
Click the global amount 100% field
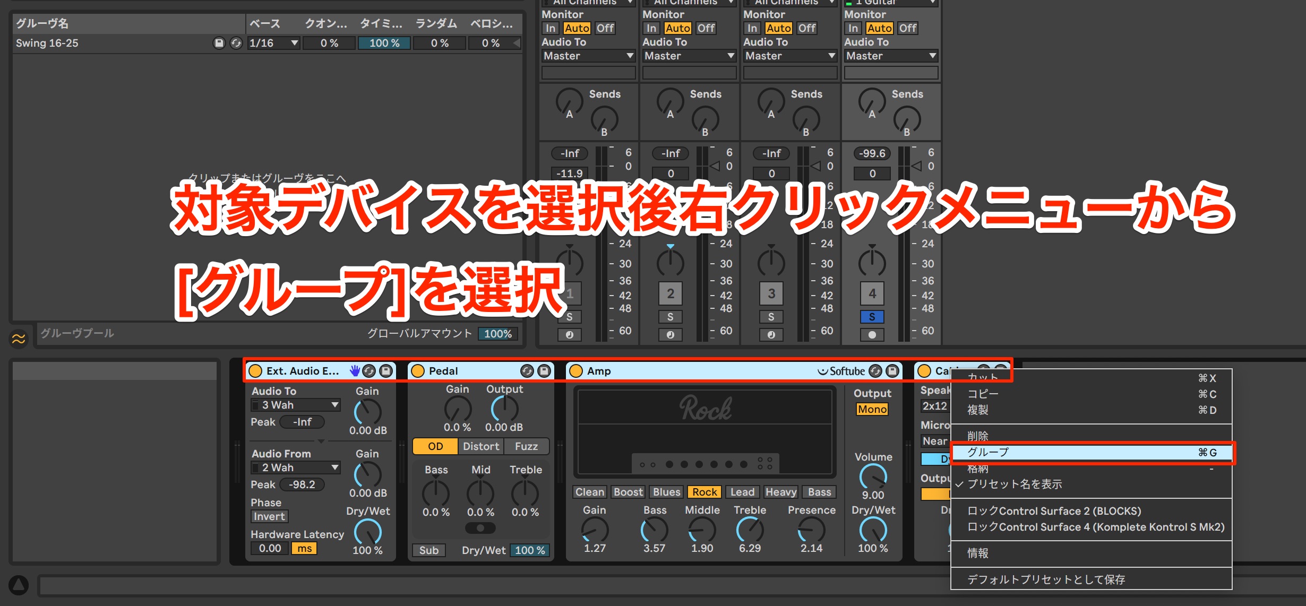[497, 334]
